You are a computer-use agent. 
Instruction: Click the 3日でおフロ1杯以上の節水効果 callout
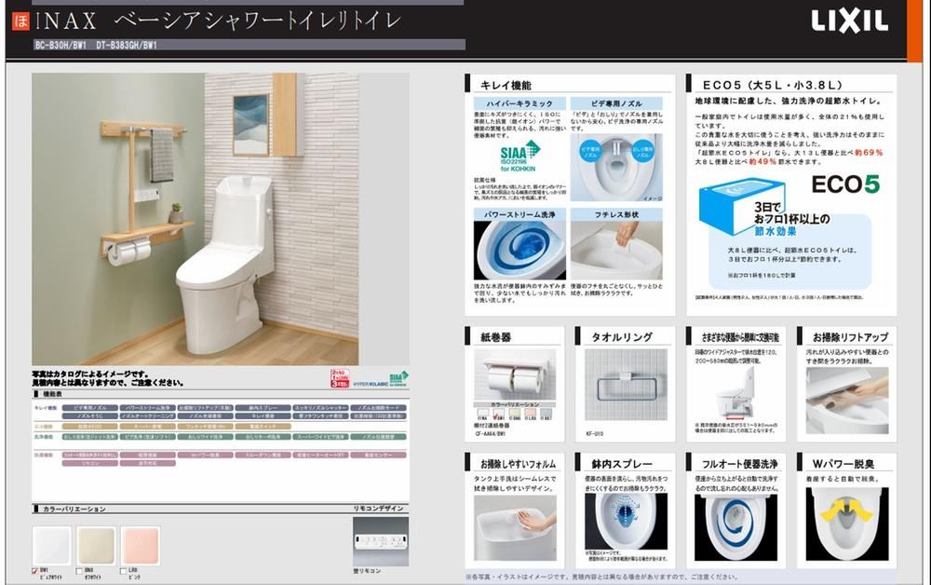click(x=792, y=219)
